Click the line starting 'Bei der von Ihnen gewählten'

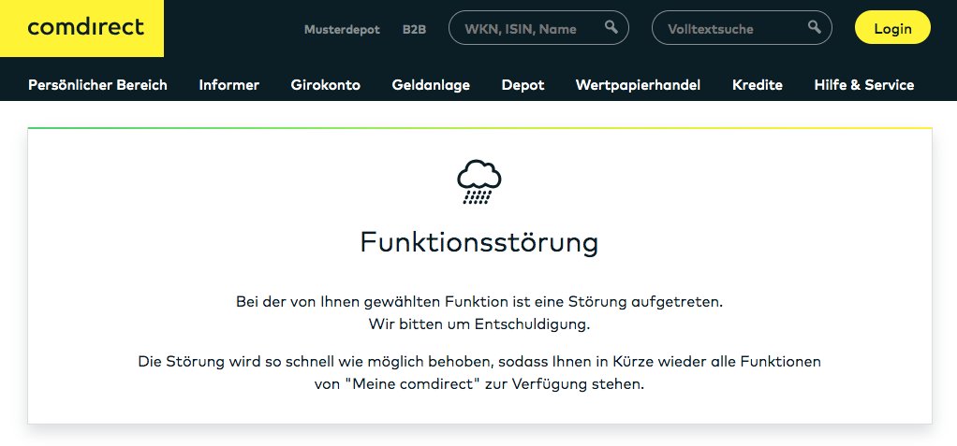pyautogui.click(x=479, y=302)
